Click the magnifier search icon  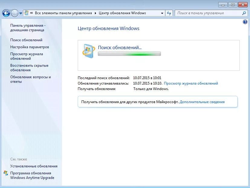coord(244,13)
